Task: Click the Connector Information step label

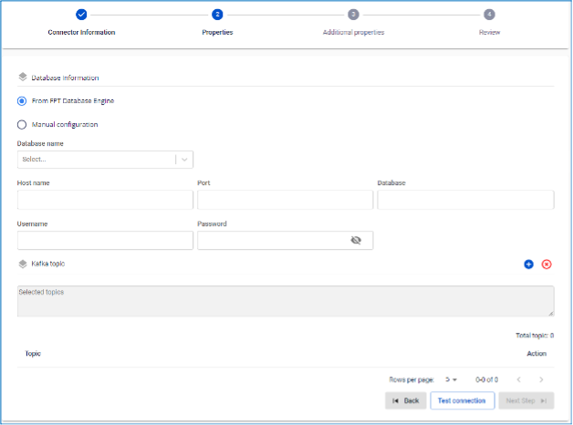Action: click(x=81, y=32)
